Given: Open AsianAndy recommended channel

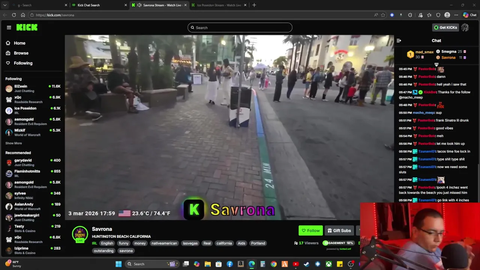Looking at the screenshot, I should coord(33,206).
